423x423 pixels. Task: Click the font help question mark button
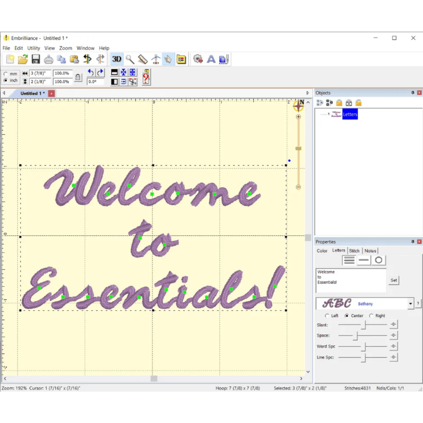point(418,304)
